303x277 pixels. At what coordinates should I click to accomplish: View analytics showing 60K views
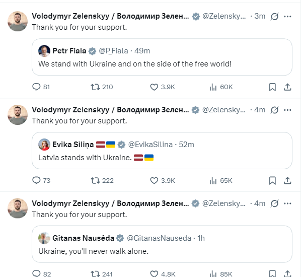221,87
